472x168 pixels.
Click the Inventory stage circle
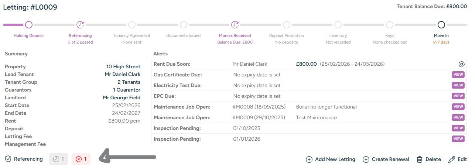(x=338, y=25)
